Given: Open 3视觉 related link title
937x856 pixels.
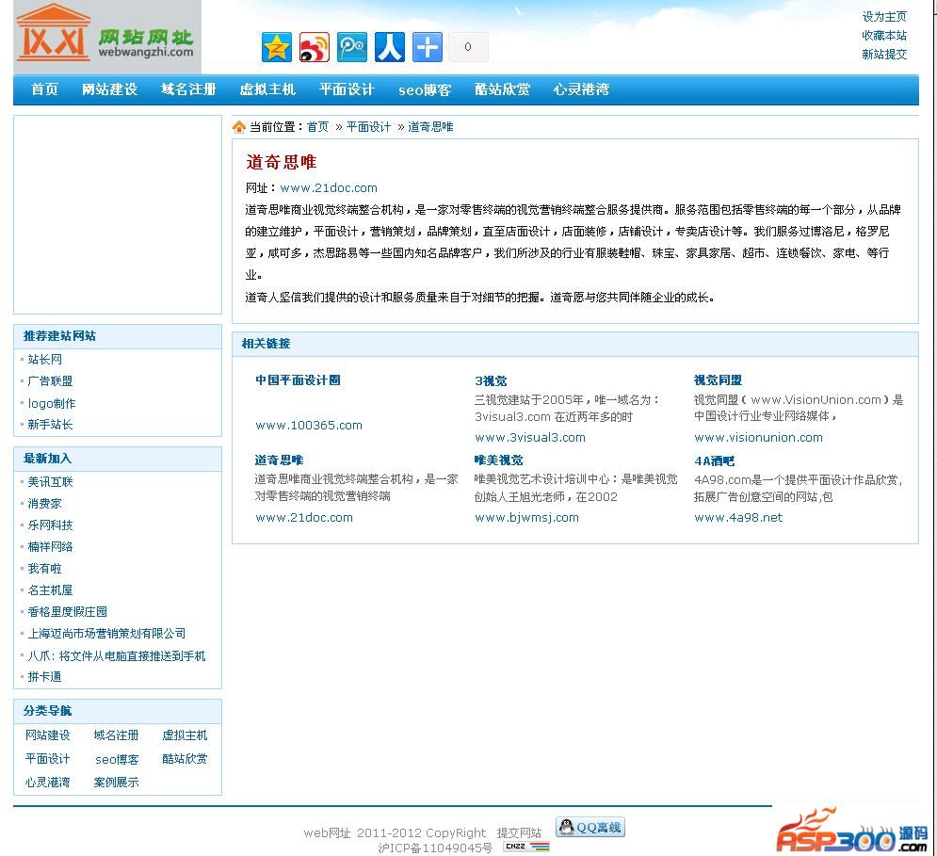Looking at the screenshot, I should coord(491,380).
